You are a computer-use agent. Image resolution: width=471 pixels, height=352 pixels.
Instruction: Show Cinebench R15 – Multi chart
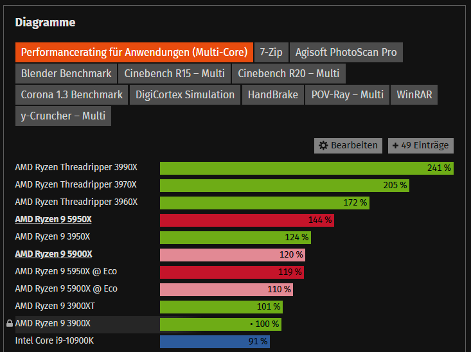coord(175,74)
